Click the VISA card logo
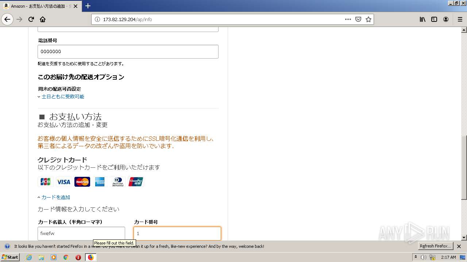This screenshot has width=467, height=262. [63, 182]
